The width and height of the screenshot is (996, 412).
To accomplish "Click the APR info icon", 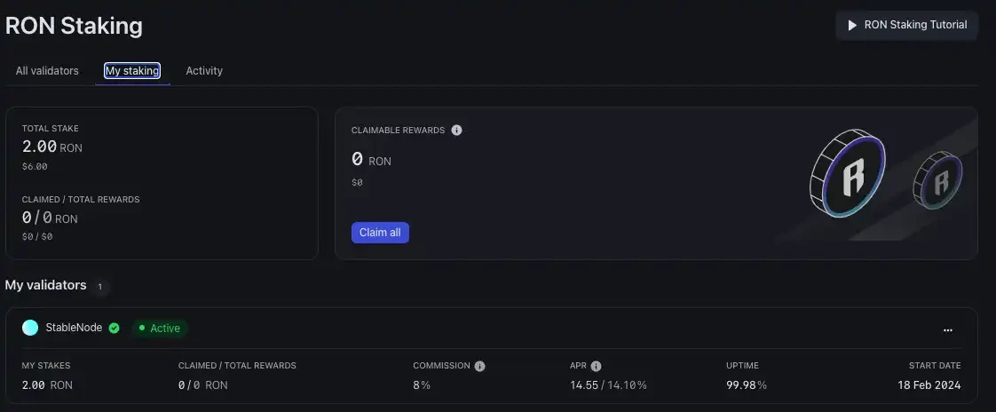I will [x=597, y=366].
